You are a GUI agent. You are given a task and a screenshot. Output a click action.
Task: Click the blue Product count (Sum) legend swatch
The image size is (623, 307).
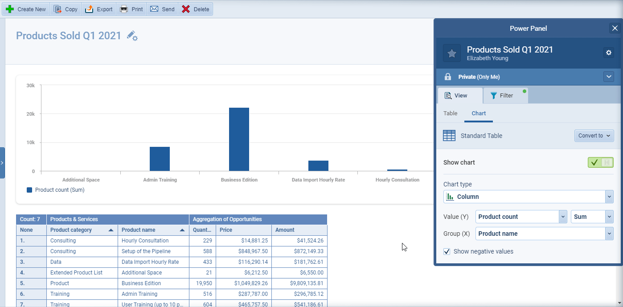[x=29, y=190]
